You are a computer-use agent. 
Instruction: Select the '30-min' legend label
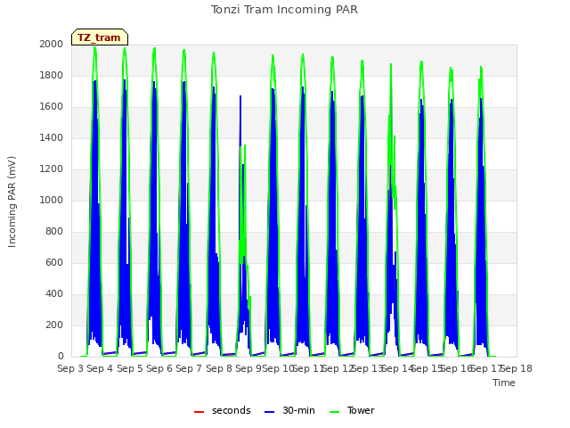click(x=298, y=410)
